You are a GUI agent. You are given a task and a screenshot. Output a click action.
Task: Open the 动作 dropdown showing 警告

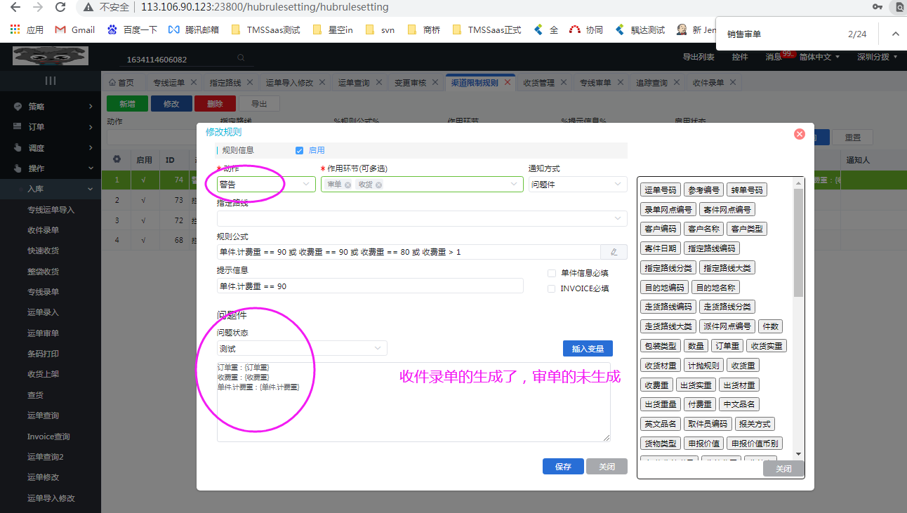(x=266, y=184)
